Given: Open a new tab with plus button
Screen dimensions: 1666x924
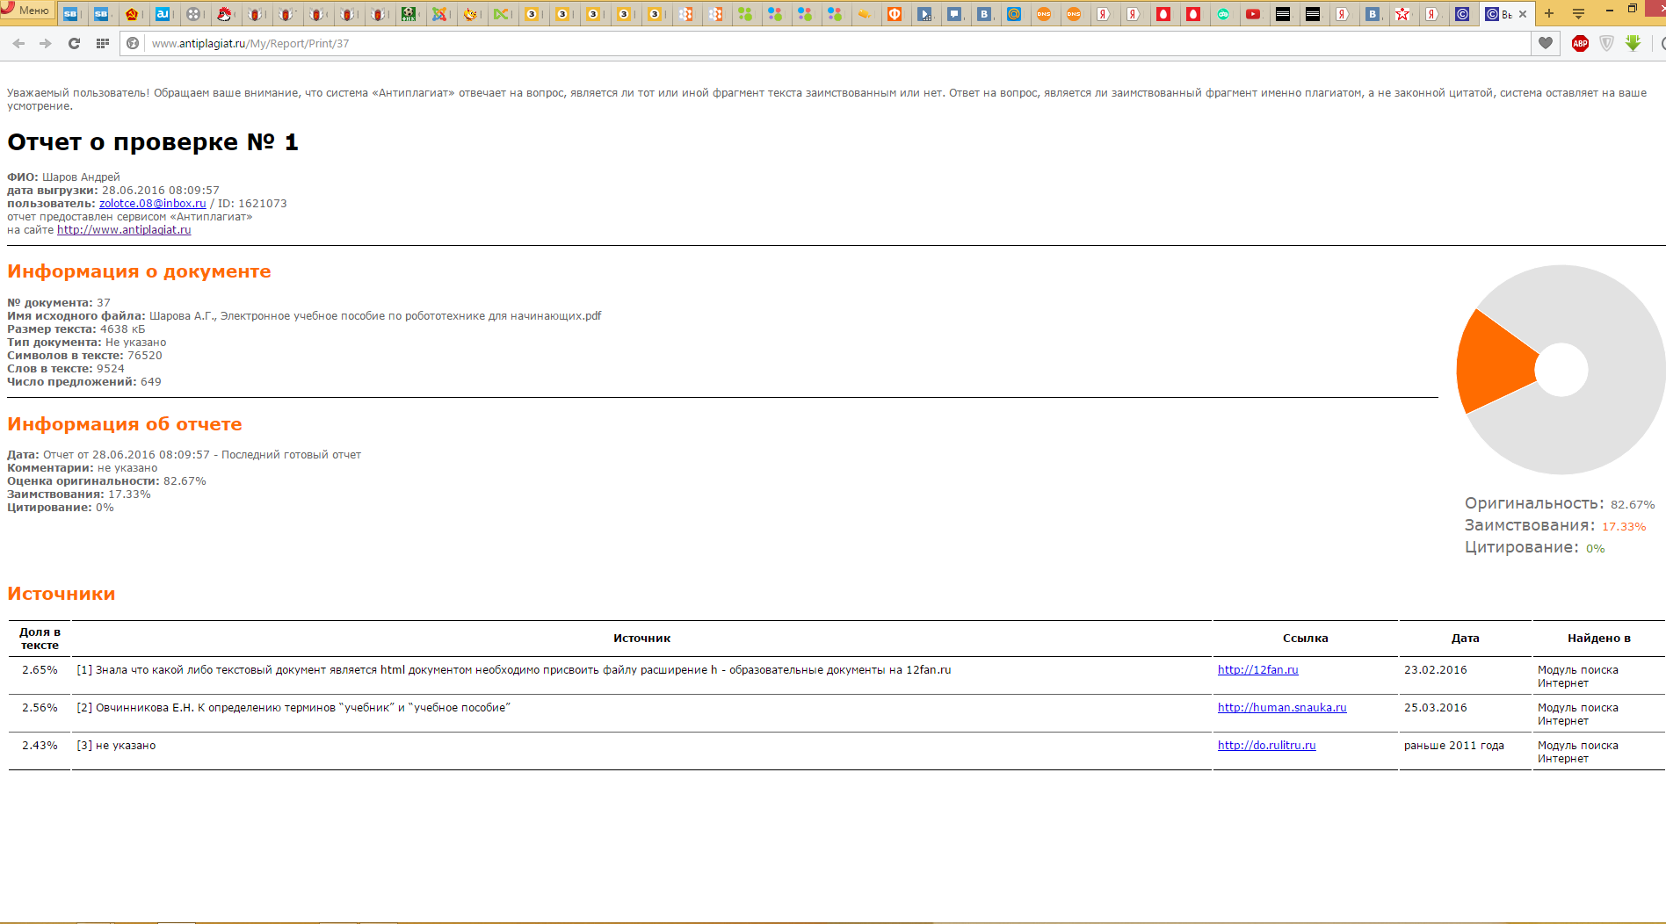Looking at the screenshot, I should click(1549, 13).
